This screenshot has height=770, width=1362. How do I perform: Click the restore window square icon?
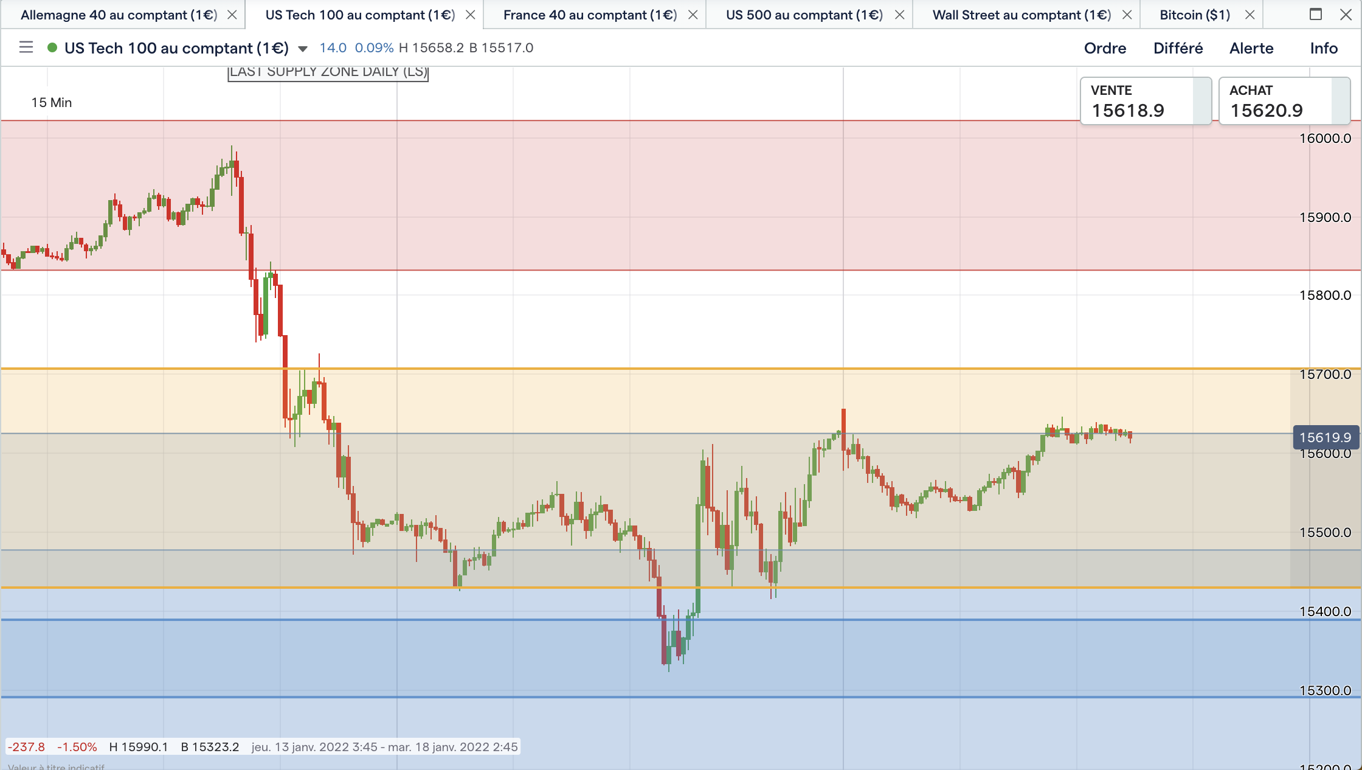1316,15
